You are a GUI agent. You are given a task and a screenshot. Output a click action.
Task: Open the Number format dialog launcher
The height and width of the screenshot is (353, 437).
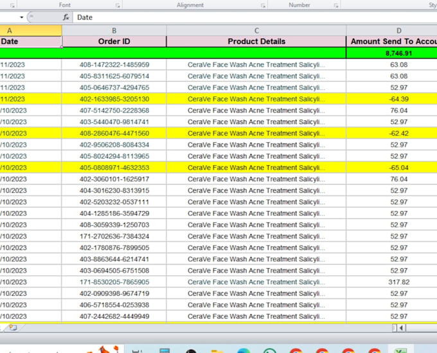(336, 5)
